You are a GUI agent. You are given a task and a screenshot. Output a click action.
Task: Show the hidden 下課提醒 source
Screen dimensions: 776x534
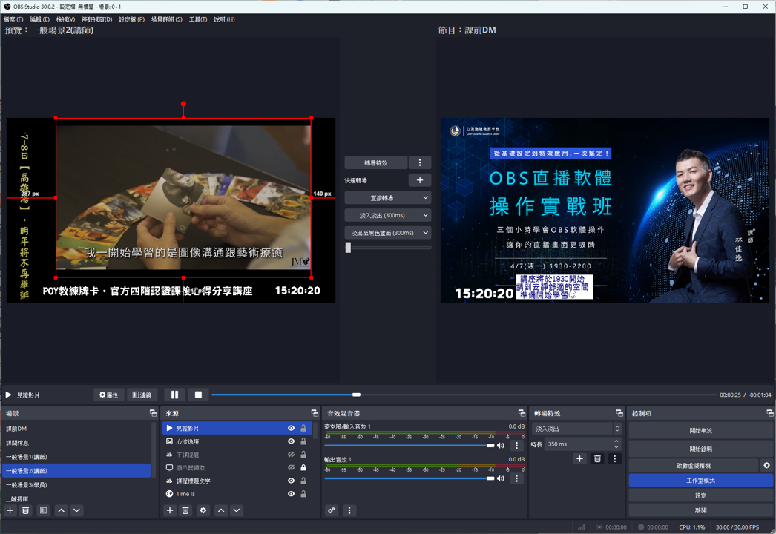click(291, 455)
